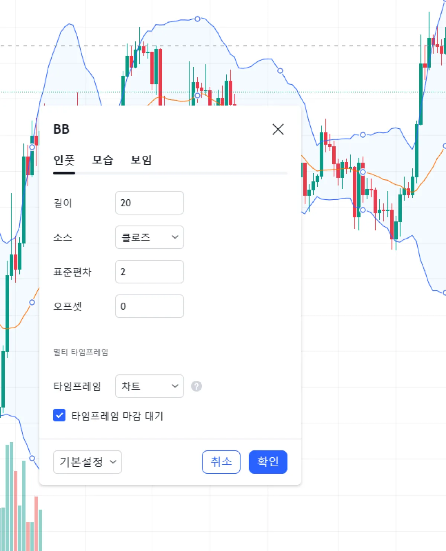Close the BB settings dialog
The width and height of the screenshot is (446, 551).
tap(278, 129)
